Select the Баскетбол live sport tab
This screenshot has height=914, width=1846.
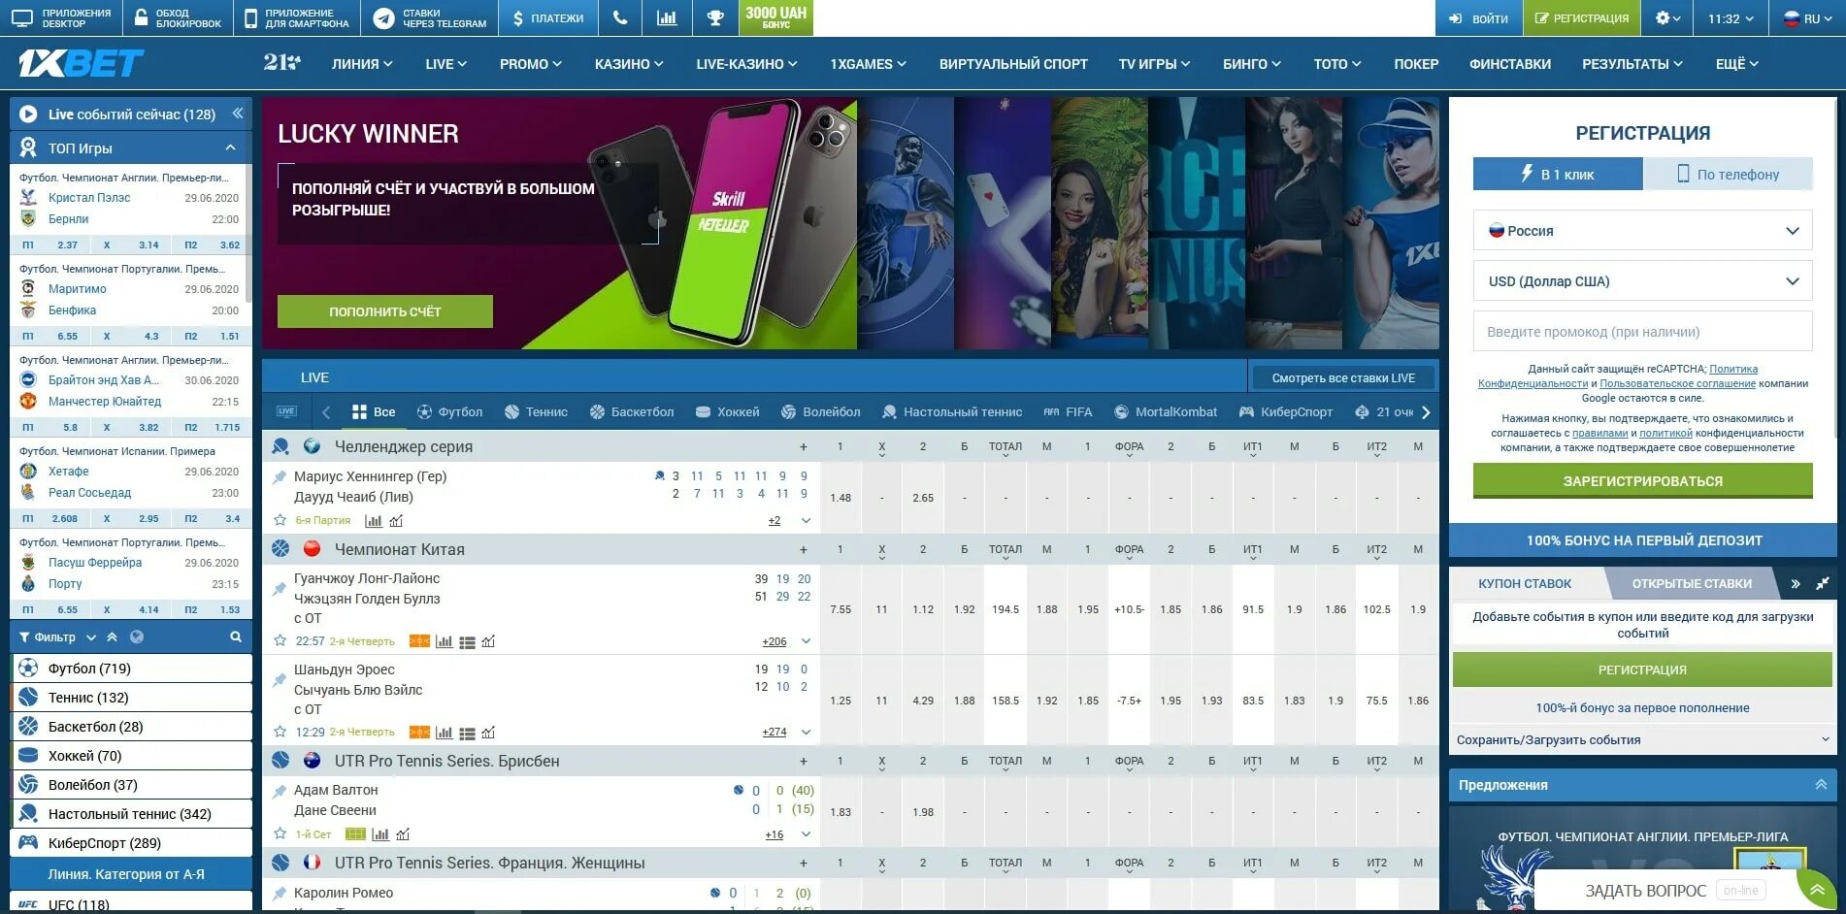pyautogui.click(x=632, y=411)
